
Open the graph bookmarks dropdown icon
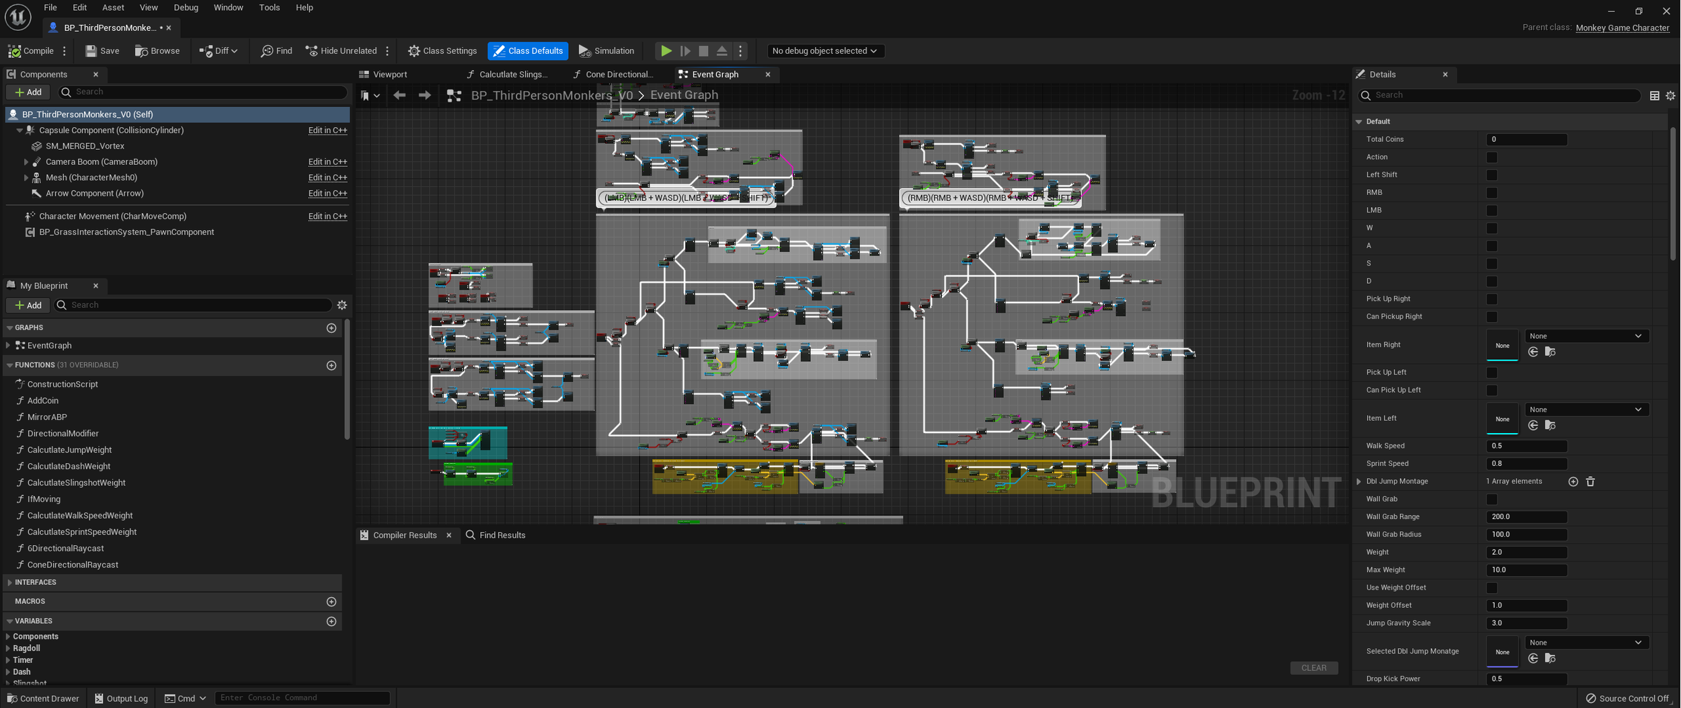coord(370,95)
